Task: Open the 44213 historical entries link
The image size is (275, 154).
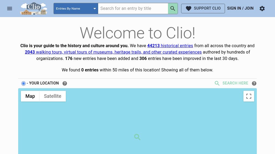Action: tap(170, 46)
